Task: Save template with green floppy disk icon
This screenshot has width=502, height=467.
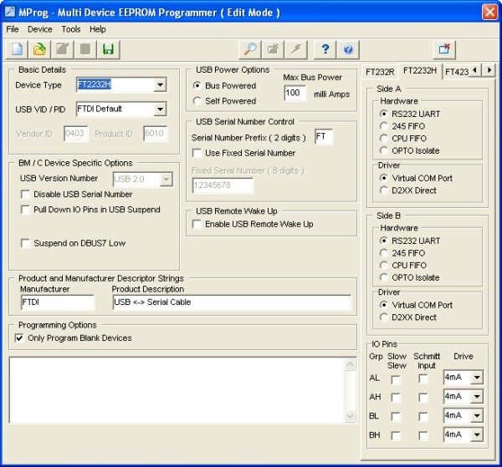Action: (108, 50)
